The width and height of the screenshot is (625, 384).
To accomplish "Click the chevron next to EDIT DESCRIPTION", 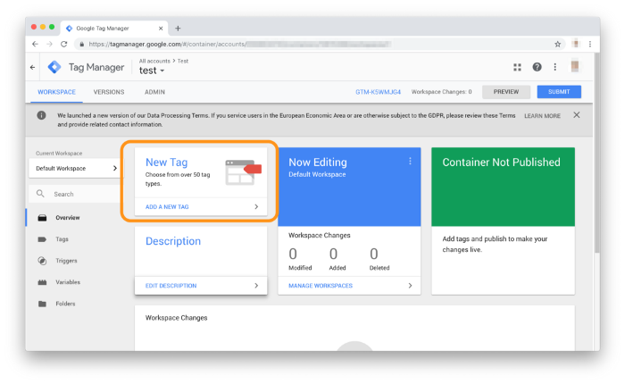I will 256,286.
